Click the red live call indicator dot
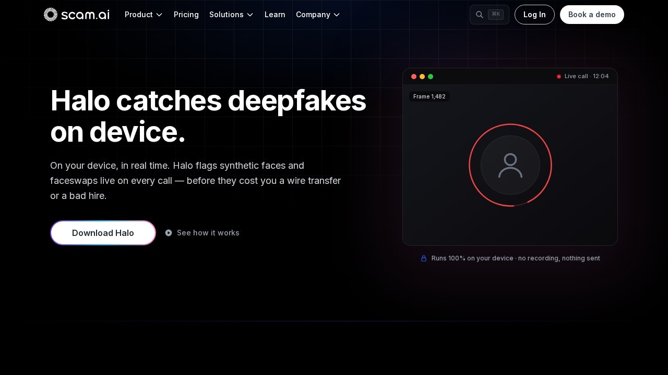Screen dimensions: 668x375 pyautogui.click(x=559, y=77)
